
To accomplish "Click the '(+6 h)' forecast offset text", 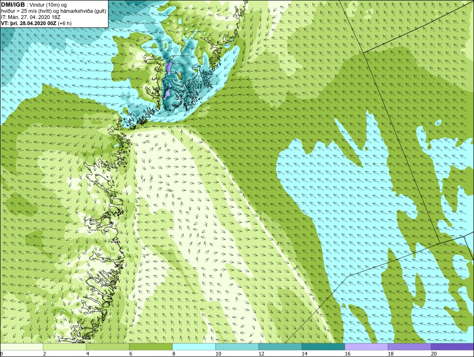I will tap(64, 23).
